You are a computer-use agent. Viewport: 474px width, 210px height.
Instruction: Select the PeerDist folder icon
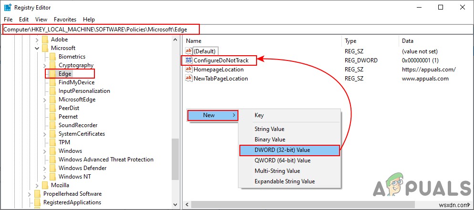click(53, 108)
